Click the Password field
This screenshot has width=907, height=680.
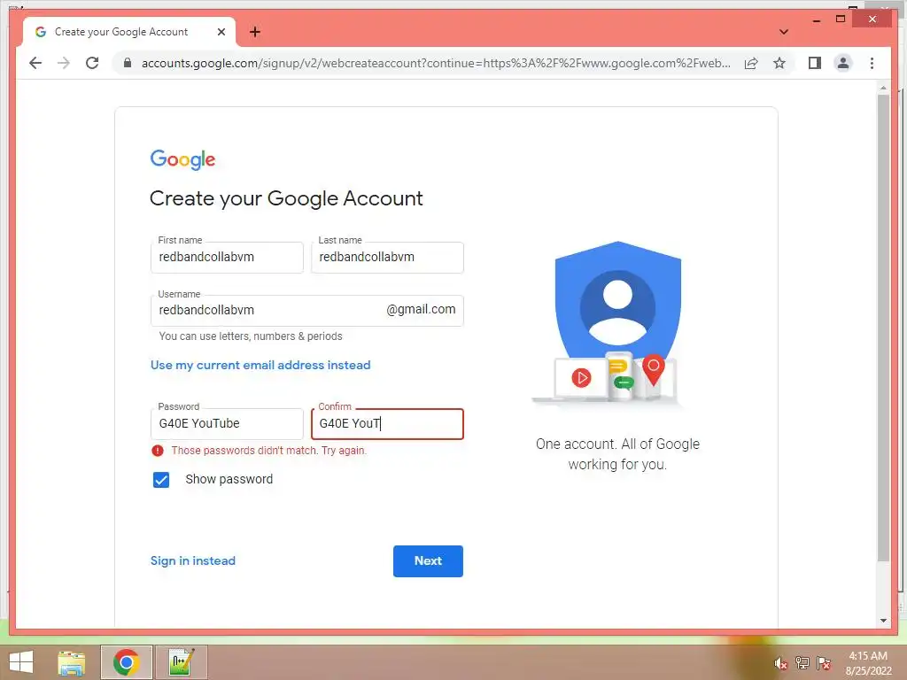(x=227, y=424)
